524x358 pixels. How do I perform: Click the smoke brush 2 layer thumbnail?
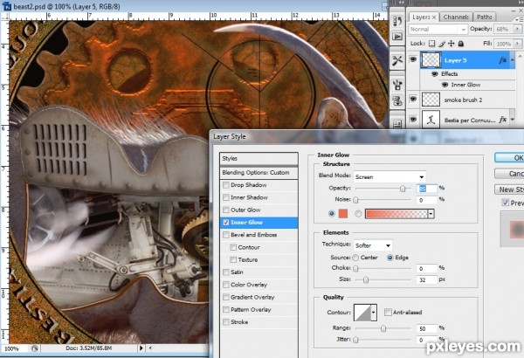click(431, 100)
